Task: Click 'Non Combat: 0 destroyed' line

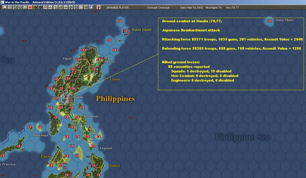Action: [205, 76]
